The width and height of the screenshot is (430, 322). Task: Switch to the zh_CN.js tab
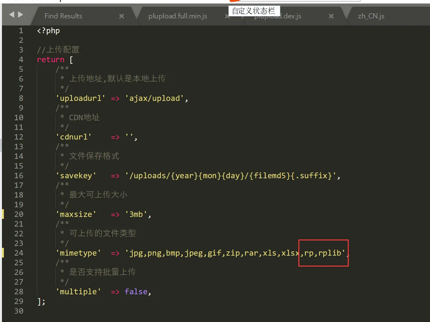(x=371, y=16)
